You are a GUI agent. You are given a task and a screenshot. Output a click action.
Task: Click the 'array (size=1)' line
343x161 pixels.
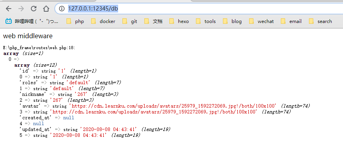pyautogui.click(x=23, y=53)
